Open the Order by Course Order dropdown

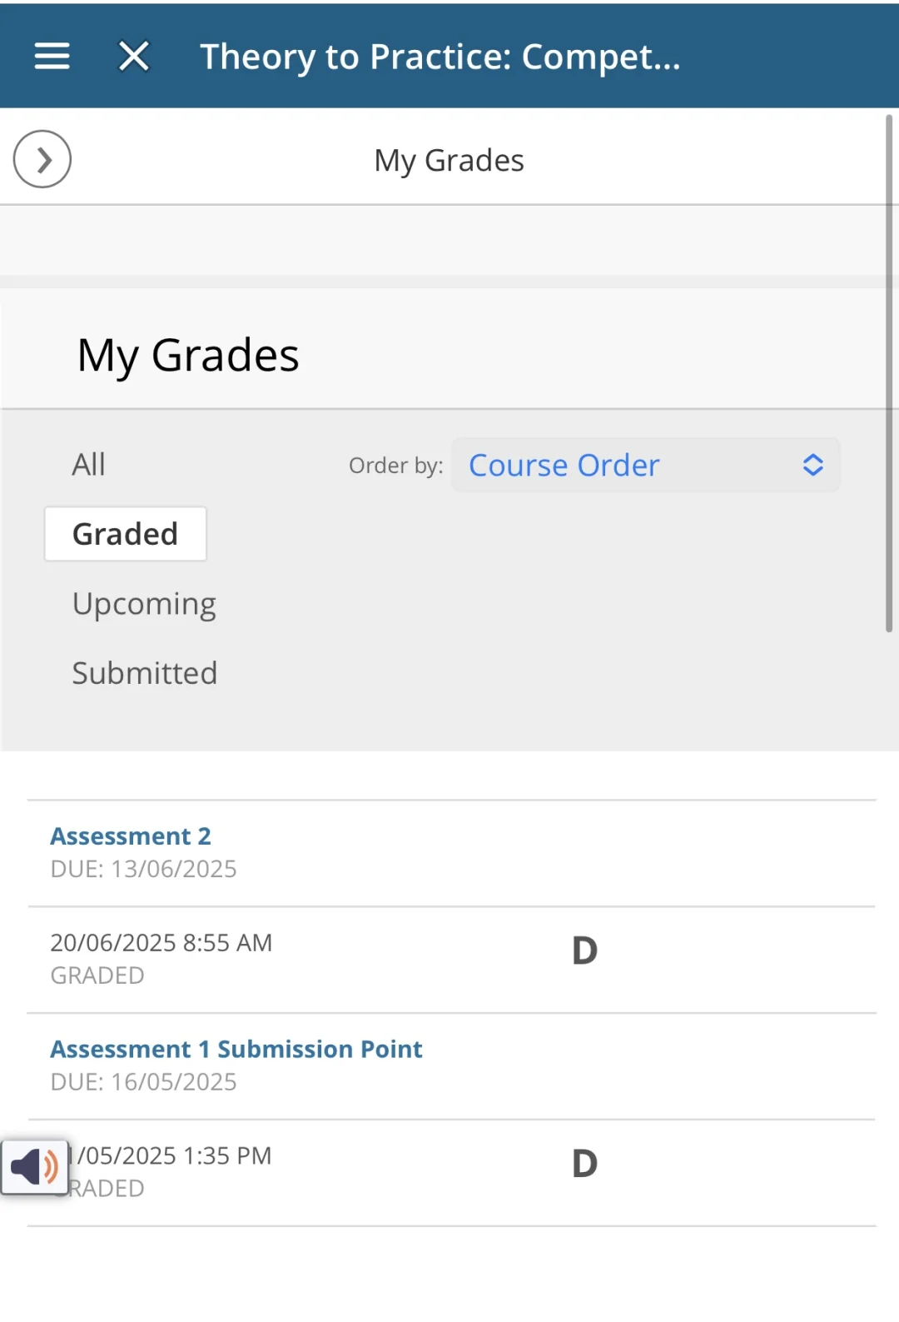click(646, 465)
